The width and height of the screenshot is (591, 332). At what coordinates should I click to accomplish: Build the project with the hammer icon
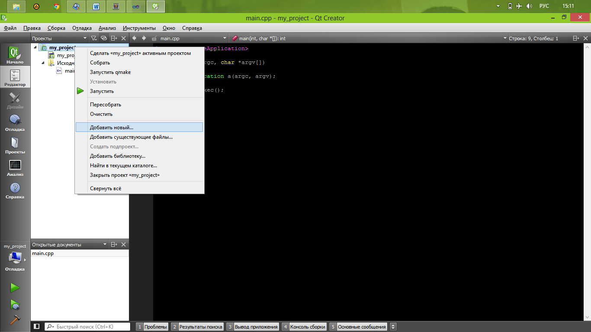(15, 319)
